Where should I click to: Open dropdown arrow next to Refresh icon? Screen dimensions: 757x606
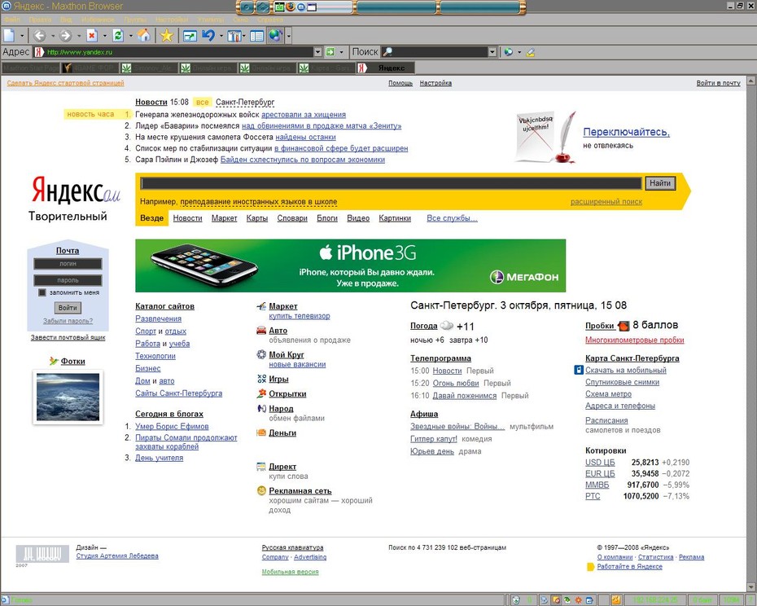point(130,35)
